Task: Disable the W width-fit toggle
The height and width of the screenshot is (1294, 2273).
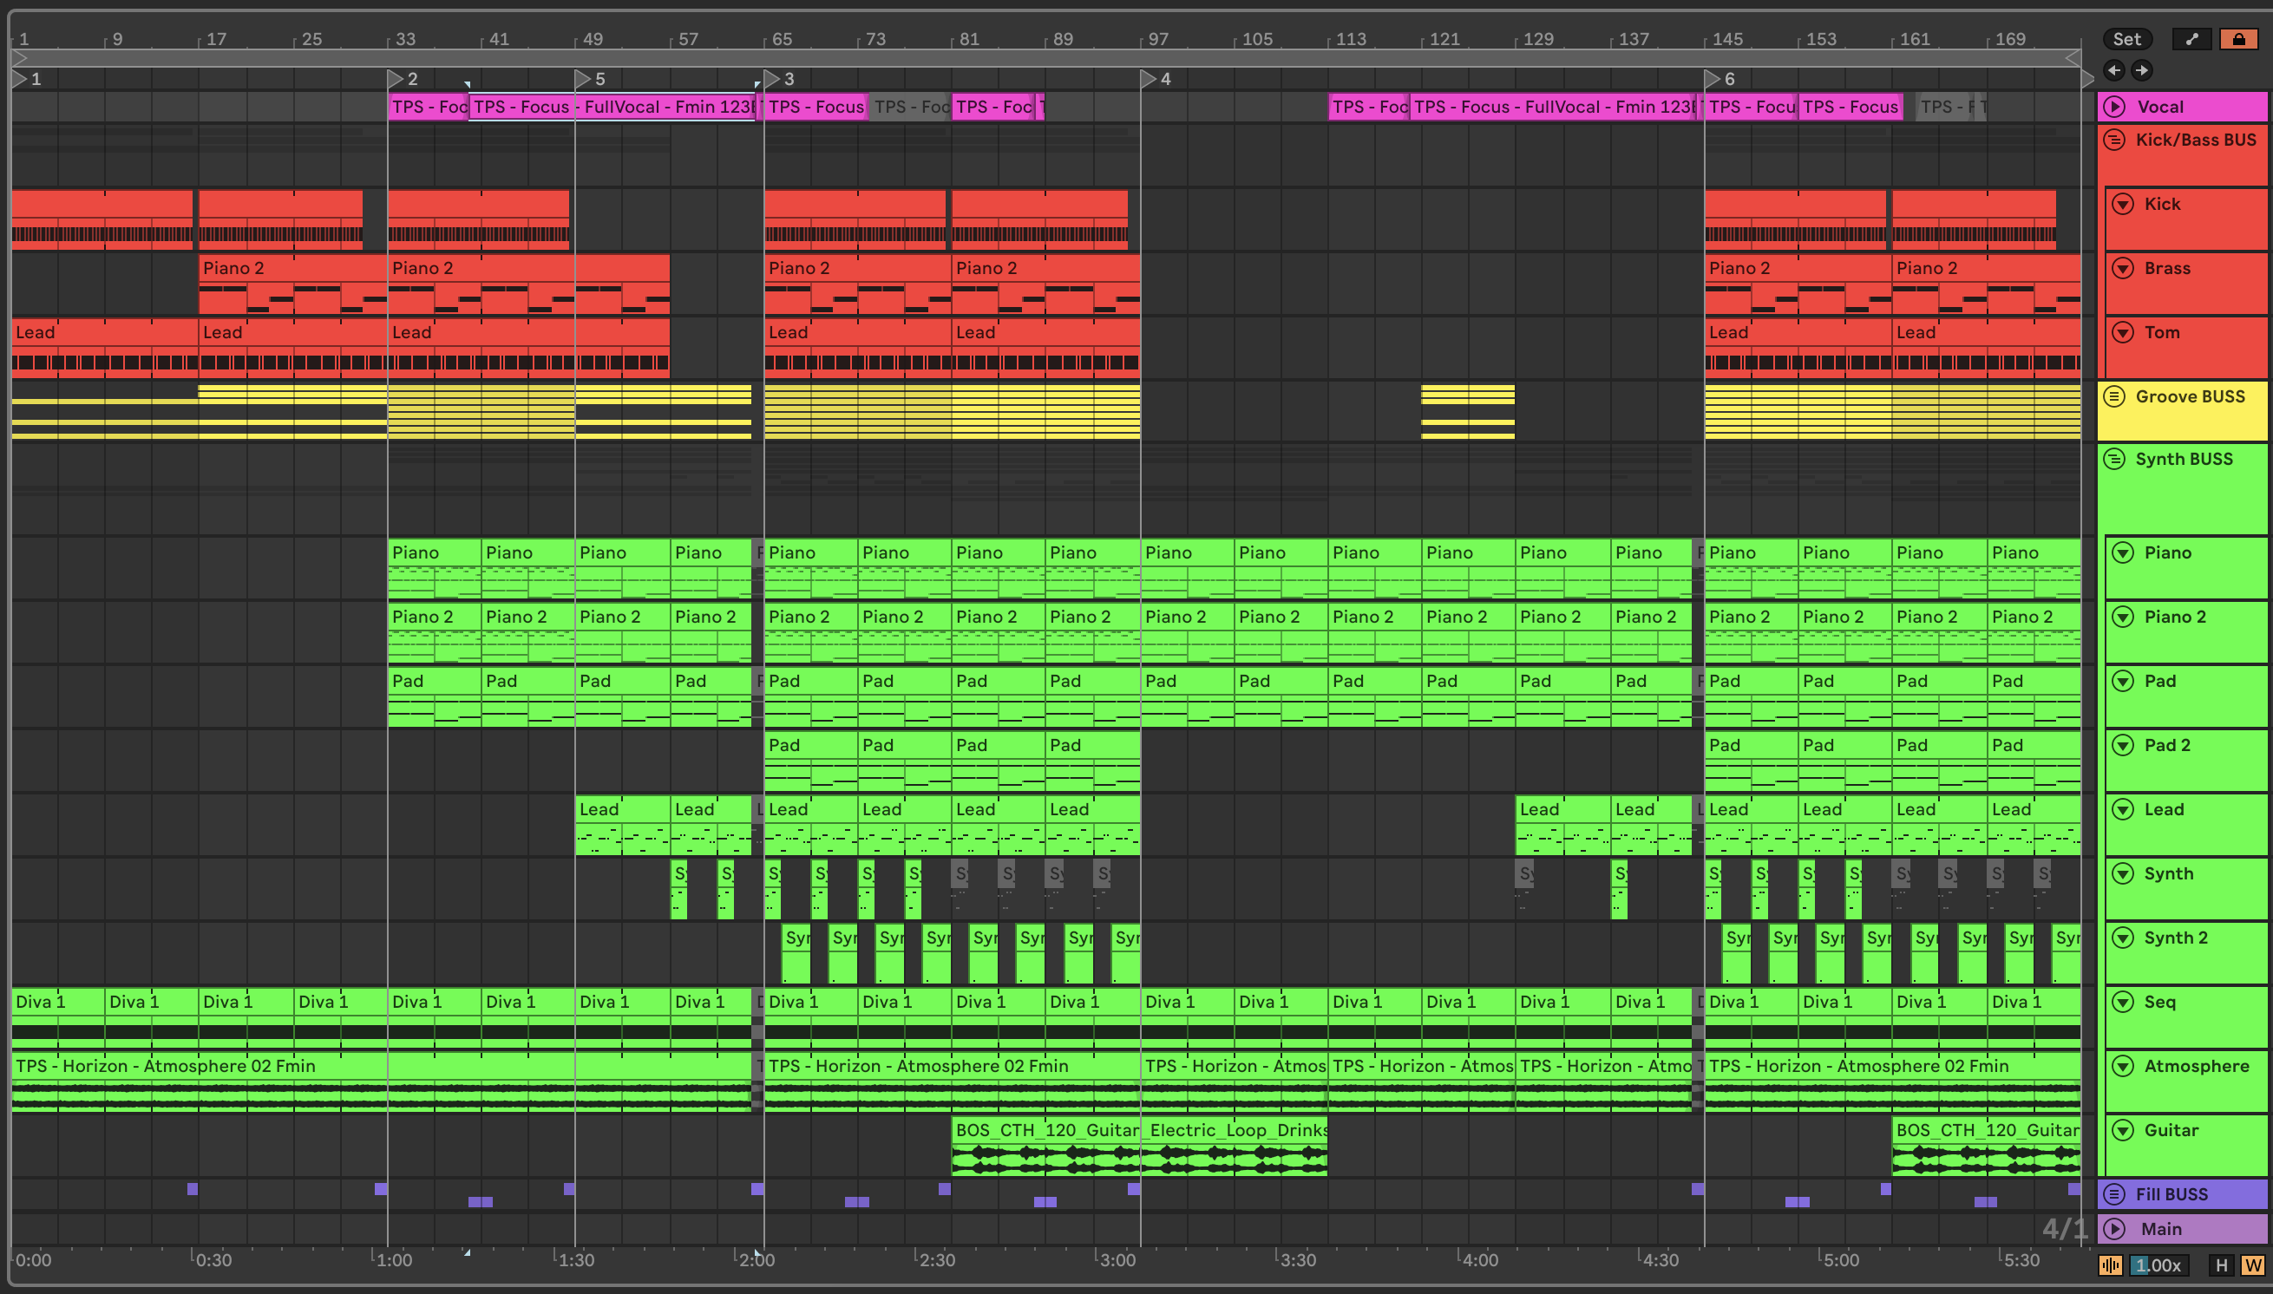Action: (2252, 1265)
